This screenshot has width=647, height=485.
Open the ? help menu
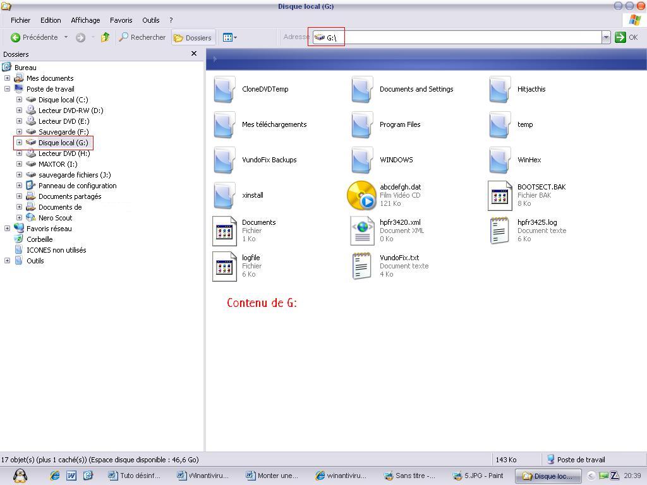tap(171, 20)
